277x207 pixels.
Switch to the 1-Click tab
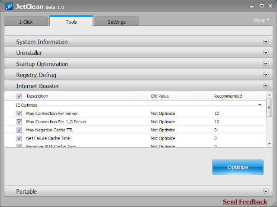(x=26, y=22)
